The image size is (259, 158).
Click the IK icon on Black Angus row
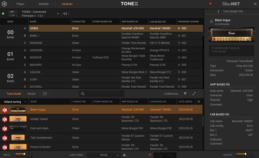[5, 110]
